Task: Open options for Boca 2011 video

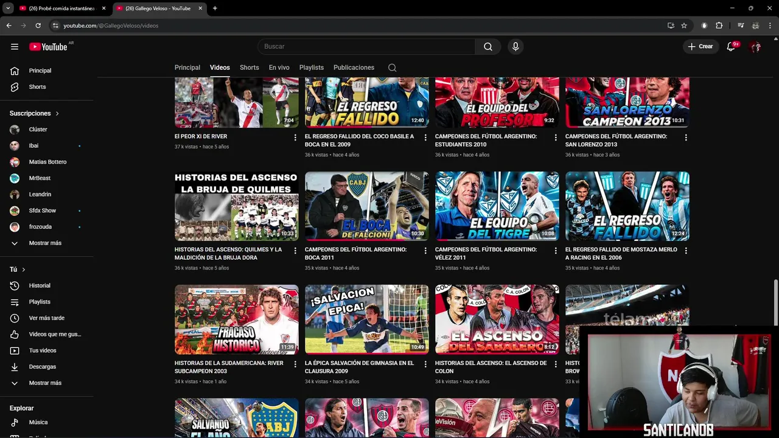Action: tap(425, 251)
